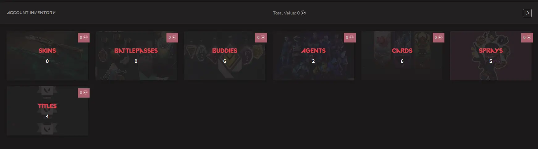Select the Titles count of 4
The image size is (538, 149).
[x=47, y=116]
